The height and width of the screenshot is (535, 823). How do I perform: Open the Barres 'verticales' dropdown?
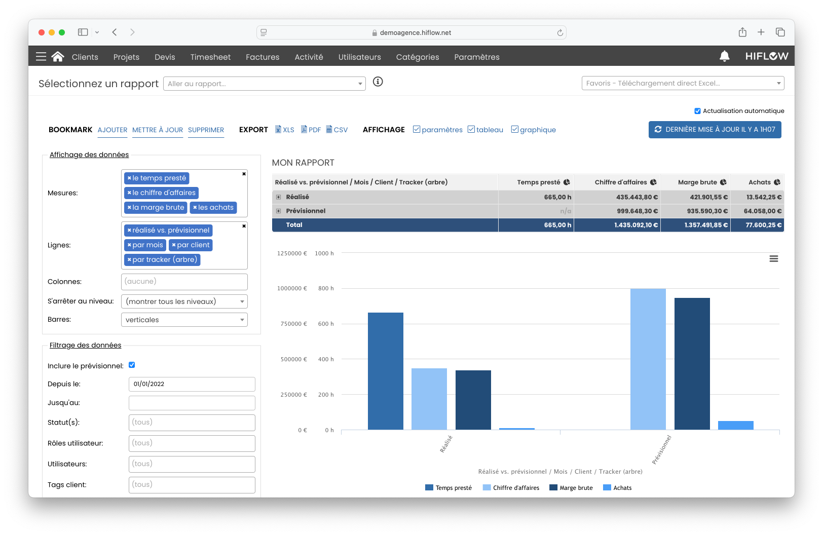click(184, 320)
